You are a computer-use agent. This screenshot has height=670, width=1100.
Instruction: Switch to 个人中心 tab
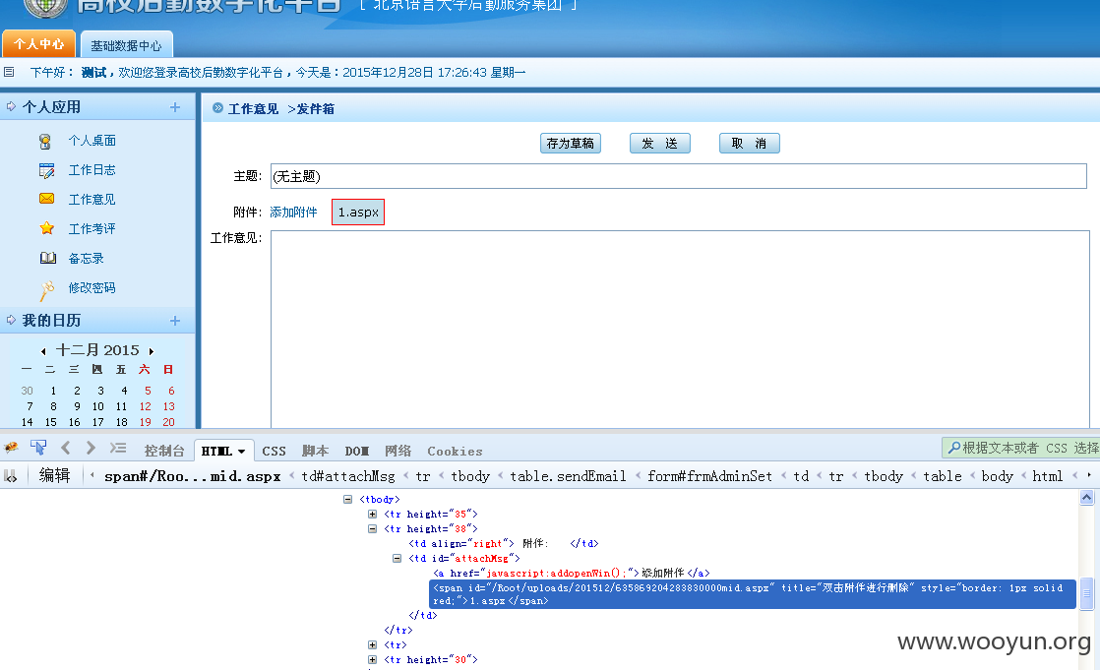(38, 43)
